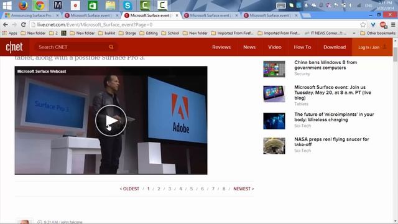
Task: Click Surface tablet article thumbnail
Action: point(274,94)
